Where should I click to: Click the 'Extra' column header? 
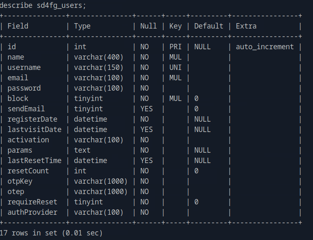tap(246, 26)
